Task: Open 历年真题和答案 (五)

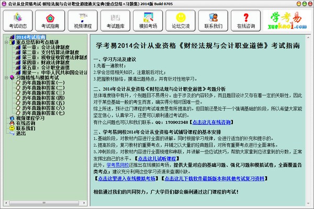Action: coord(43,103)
